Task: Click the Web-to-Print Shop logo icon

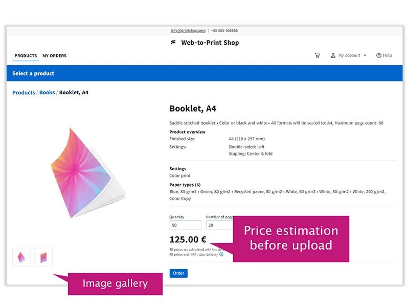Action: (173, 43)
